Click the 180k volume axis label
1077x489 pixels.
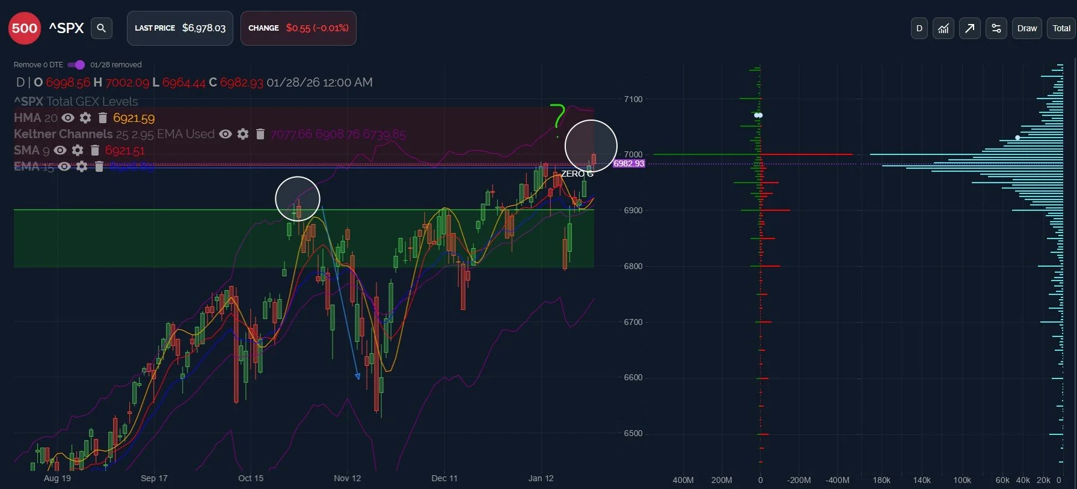tap(882, 480)
